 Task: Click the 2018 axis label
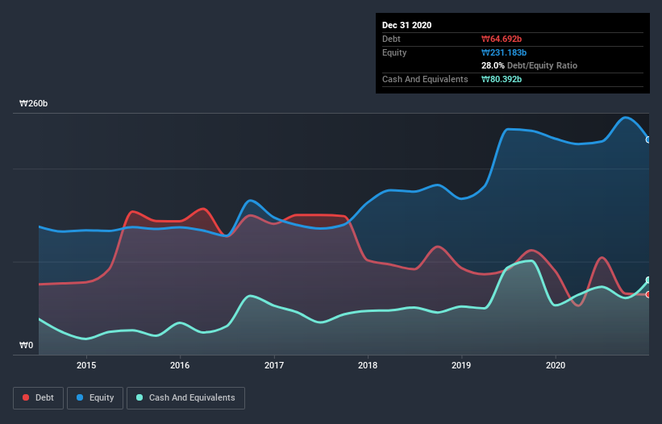click(368, 365)
